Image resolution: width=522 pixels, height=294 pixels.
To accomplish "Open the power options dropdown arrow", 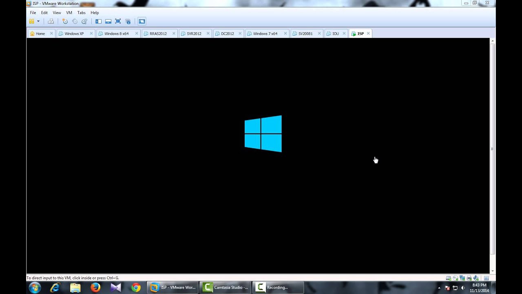I will coord(38,21).
